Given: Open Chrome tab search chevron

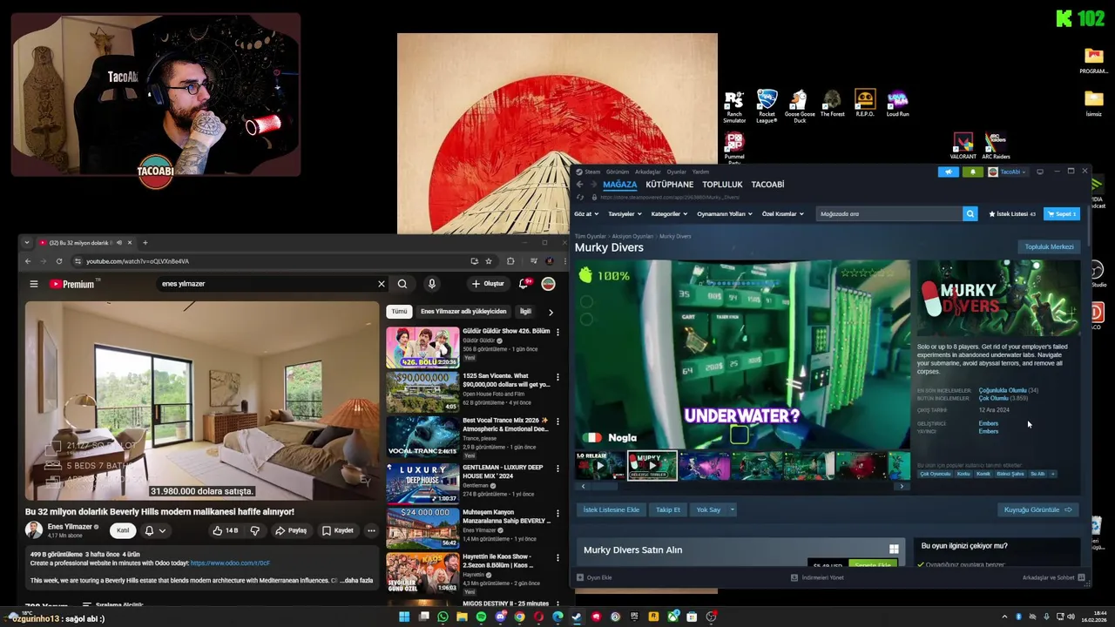Looking at the screenshot, I should (x=27, y=243).
